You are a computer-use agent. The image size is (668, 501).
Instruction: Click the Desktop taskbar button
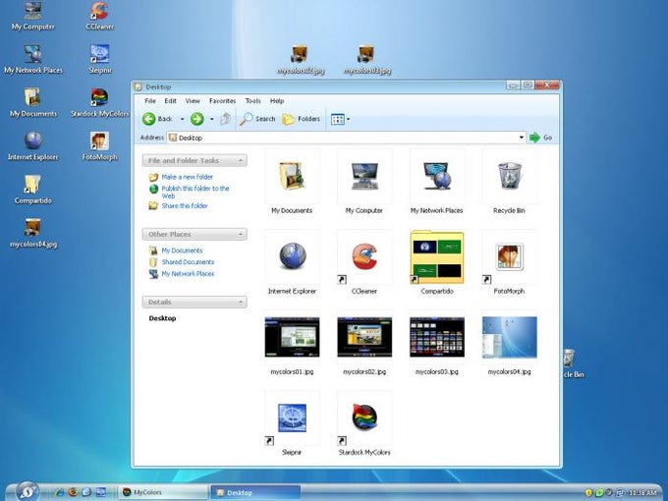tap(255, 492)
